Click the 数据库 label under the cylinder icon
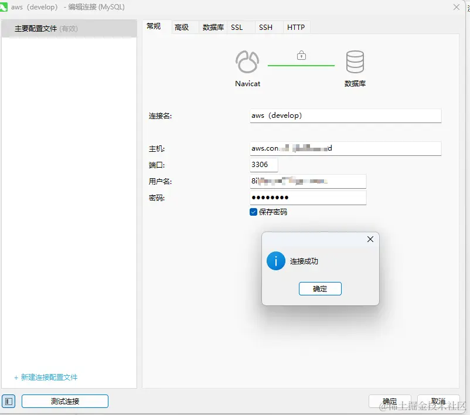The width and height of the screenshot is (470, 415). [355, 84]
